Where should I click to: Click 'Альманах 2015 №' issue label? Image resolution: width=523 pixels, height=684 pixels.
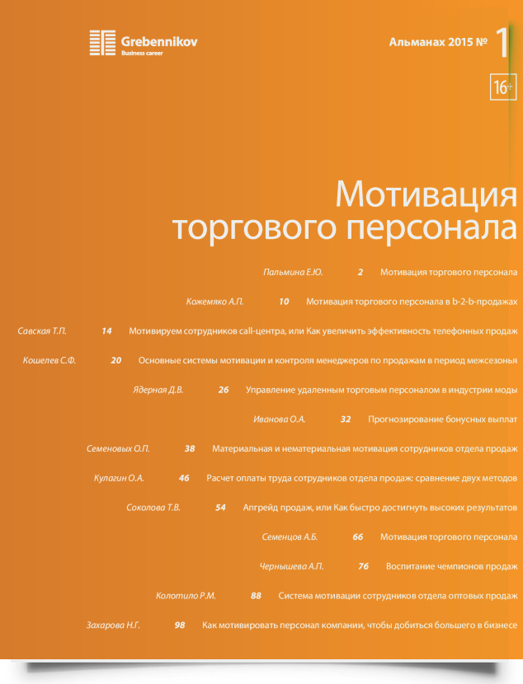438,42
